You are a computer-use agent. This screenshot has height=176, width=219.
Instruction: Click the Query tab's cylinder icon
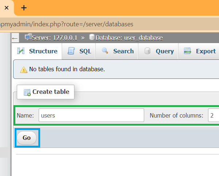pyautogui.click(x=148, y=51)
